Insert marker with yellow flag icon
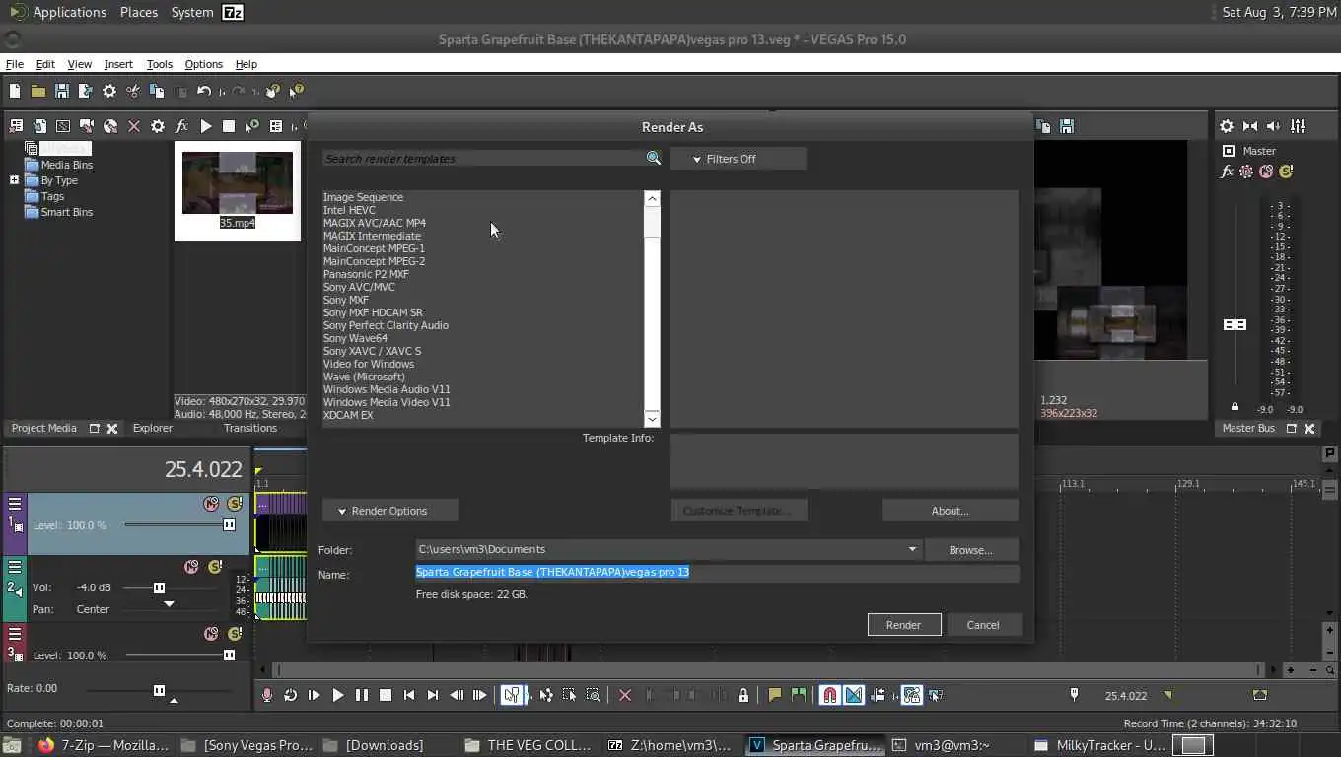 (x=775, y=695)
